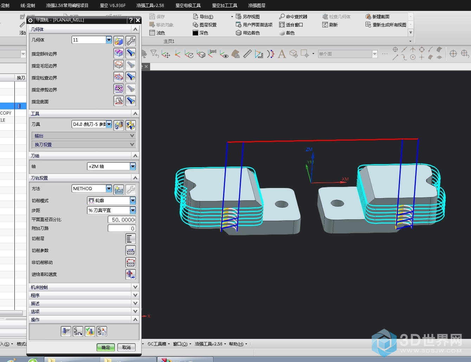Click the verify toolpath icon under 操作
Image resolution: width=471 pixels, height=362 pixels.
pos(90,331)
